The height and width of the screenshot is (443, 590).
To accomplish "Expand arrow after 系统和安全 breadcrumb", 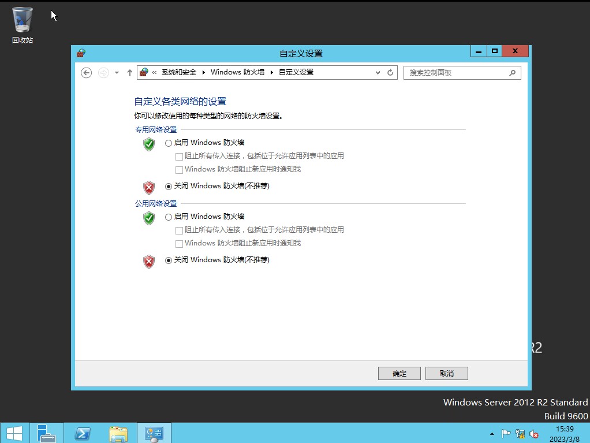I will [x=204, y=72].
